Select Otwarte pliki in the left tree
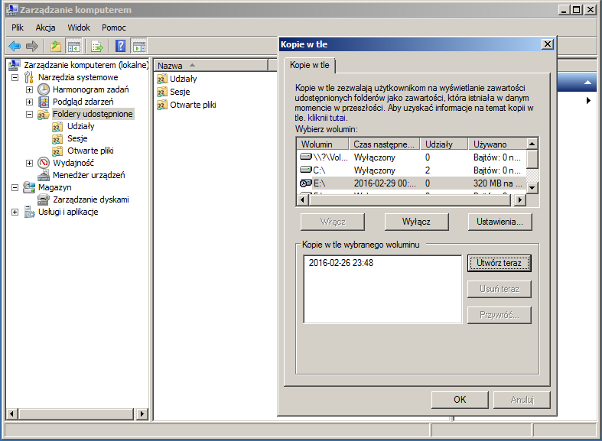602x441 pixels. click(x=90, y=151)
